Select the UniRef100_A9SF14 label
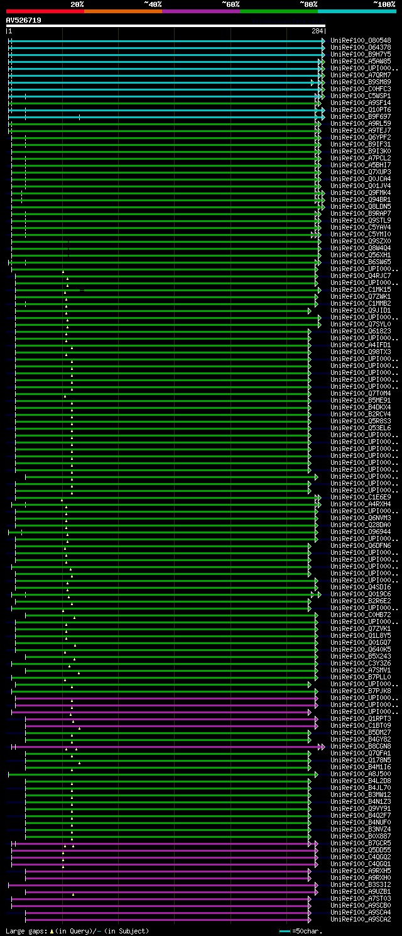Screen dimensions: 402x936 [361, 103]
